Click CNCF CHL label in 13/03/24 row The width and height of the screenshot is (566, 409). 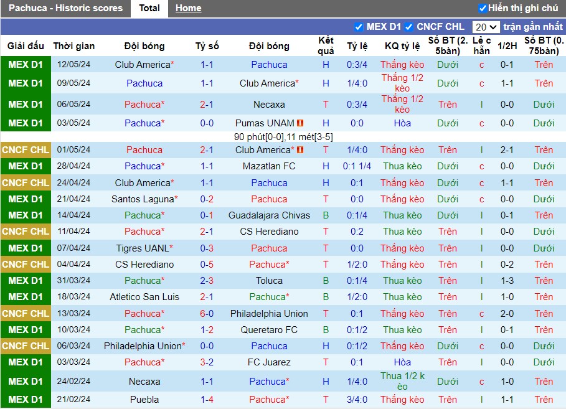point(26,313)
